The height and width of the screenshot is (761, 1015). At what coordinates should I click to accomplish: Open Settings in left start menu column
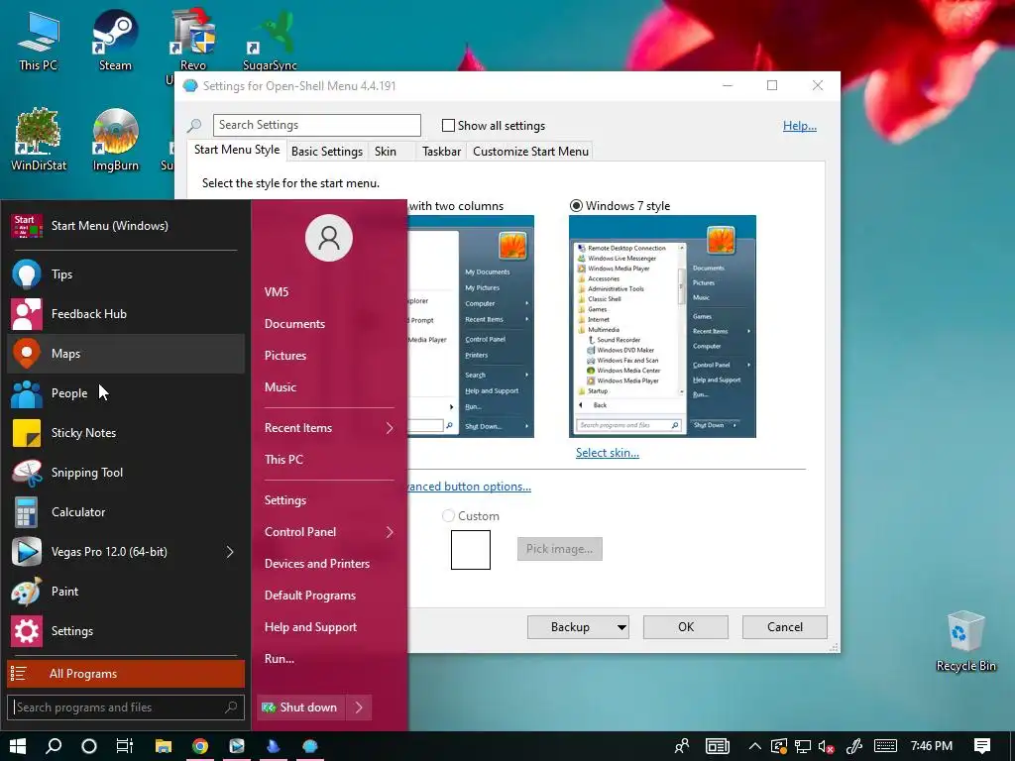click(x=126, y=630)
